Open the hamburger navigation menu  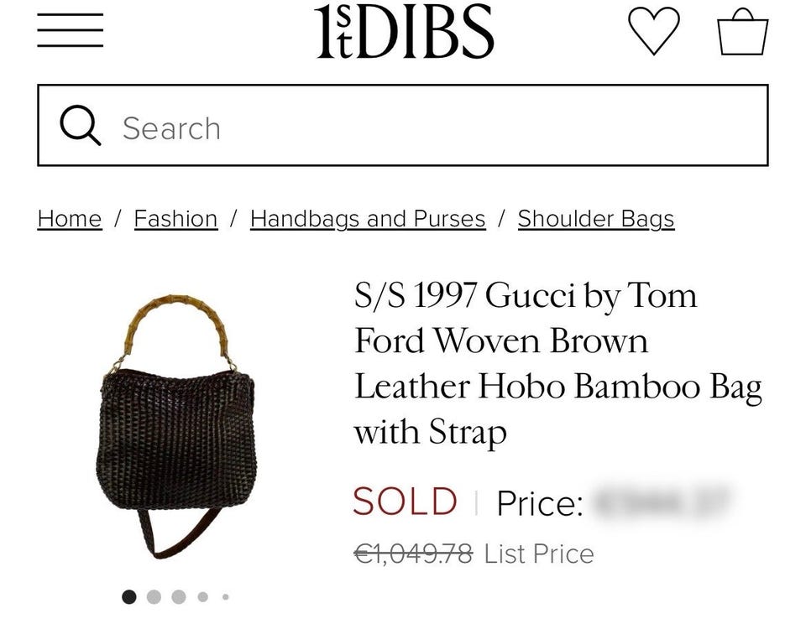point(70,30)
